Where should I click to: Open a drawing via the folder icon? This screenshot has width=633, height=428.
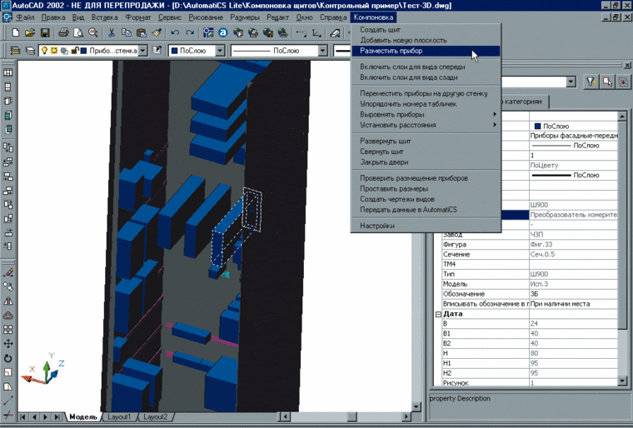pos(30,33)
